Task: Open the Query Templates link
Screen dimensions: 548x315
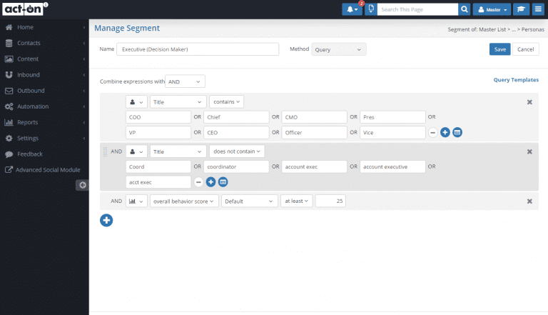Action: (516, 80)
